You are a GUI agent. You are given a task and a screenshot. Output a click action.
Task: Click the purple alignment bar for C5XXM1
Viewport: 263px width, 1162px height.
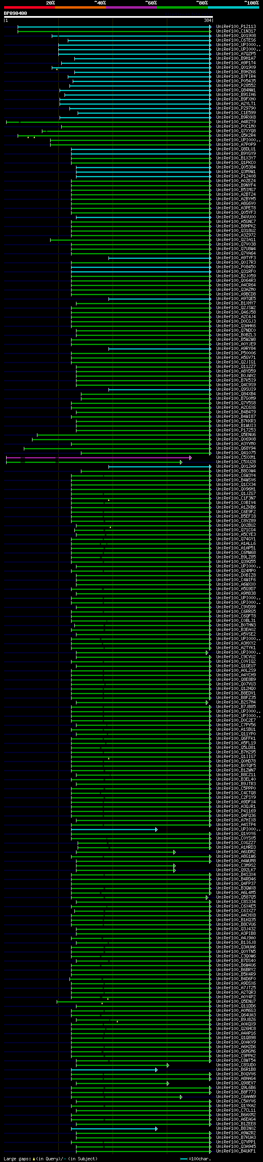click(x=99, y=458)
